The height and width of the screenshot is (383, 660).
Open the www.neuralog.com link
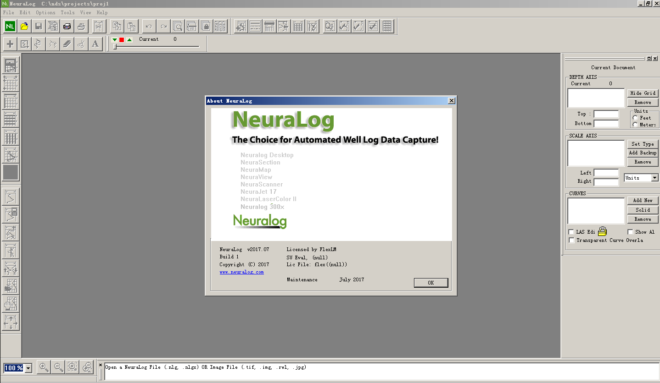point(241,272)
